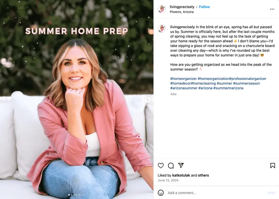The height and width of the screenshot is (199, 279).
Task: Open #summerinarizona hashtag
Action: coord(228,88)
